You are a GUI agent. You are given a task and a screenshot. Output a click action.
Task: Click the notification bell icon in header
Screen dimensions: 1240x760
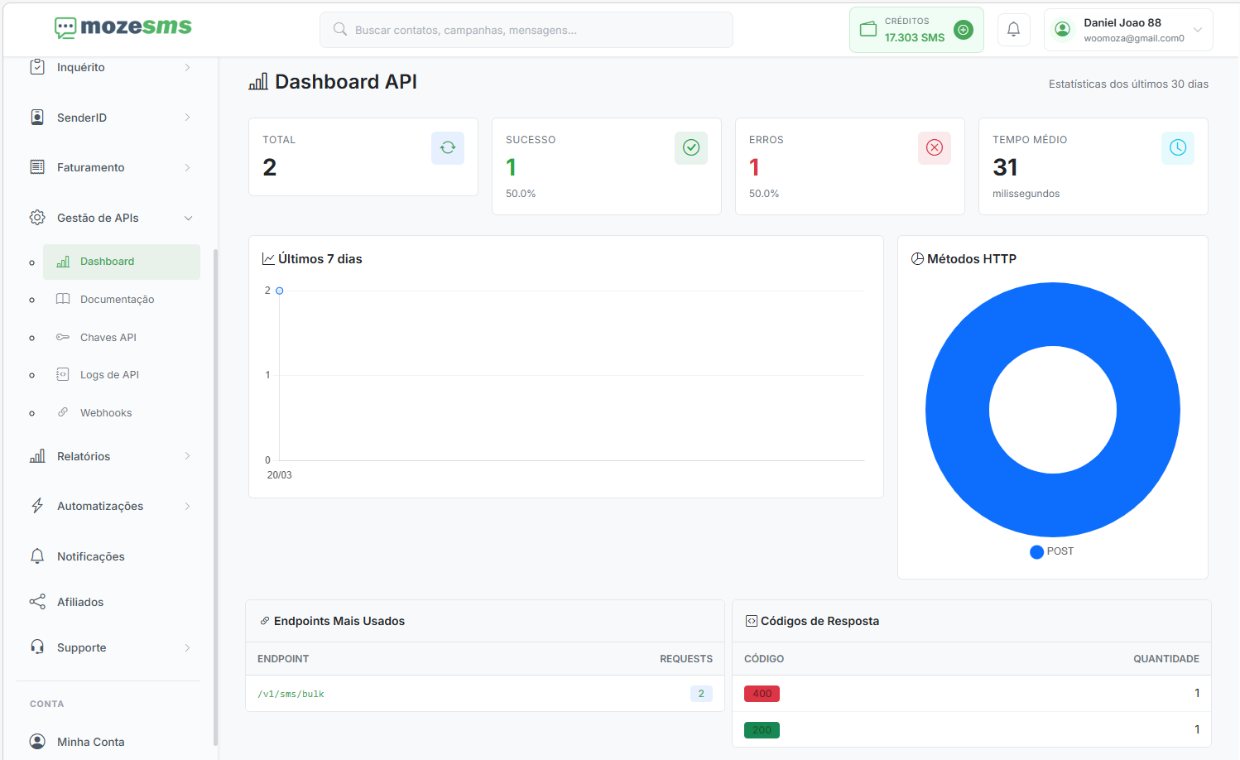tap(1013, 30)
